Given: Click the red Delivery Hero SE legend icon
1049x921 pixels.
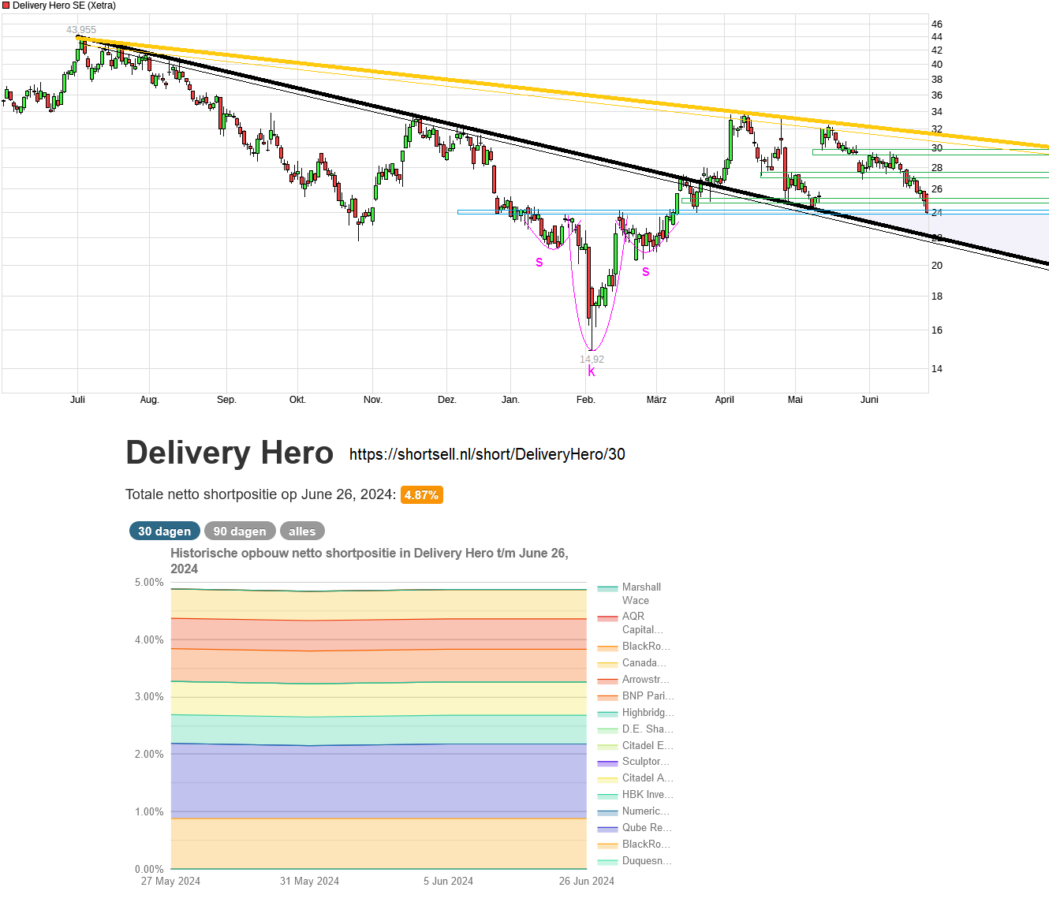Looking at the screenshot, I should [8, 6].
